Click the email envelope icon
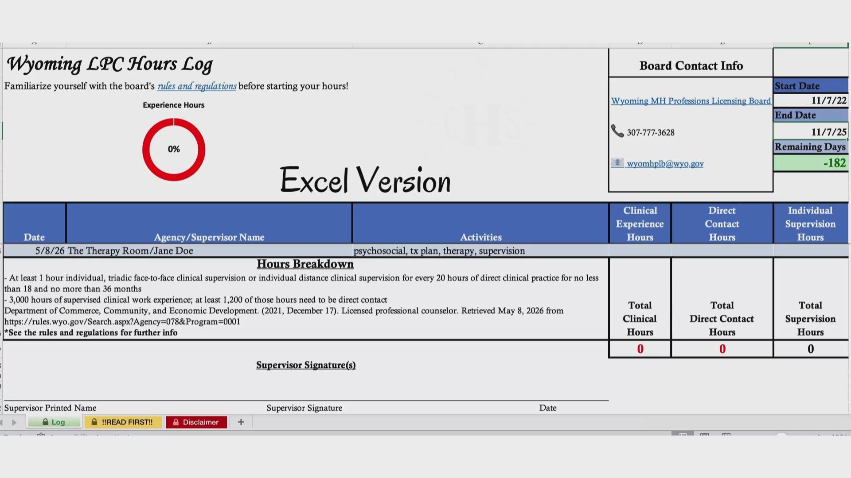This screenshot has width=851, height=478. coord(617,162)
